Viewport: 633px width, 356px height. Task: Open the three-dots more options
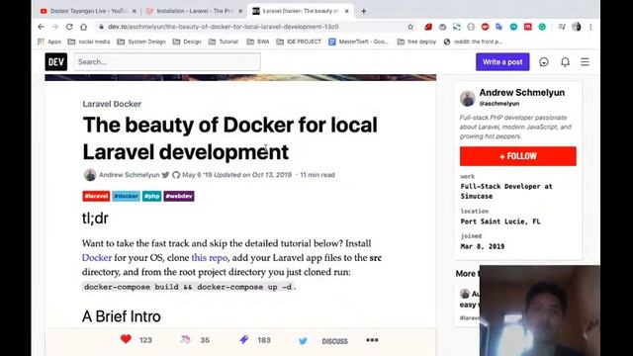(x=372, y=340)
